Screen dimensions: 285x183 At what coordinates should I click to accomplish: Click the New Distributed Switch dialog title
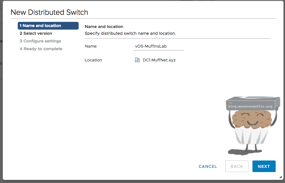[x=49, y=12]
